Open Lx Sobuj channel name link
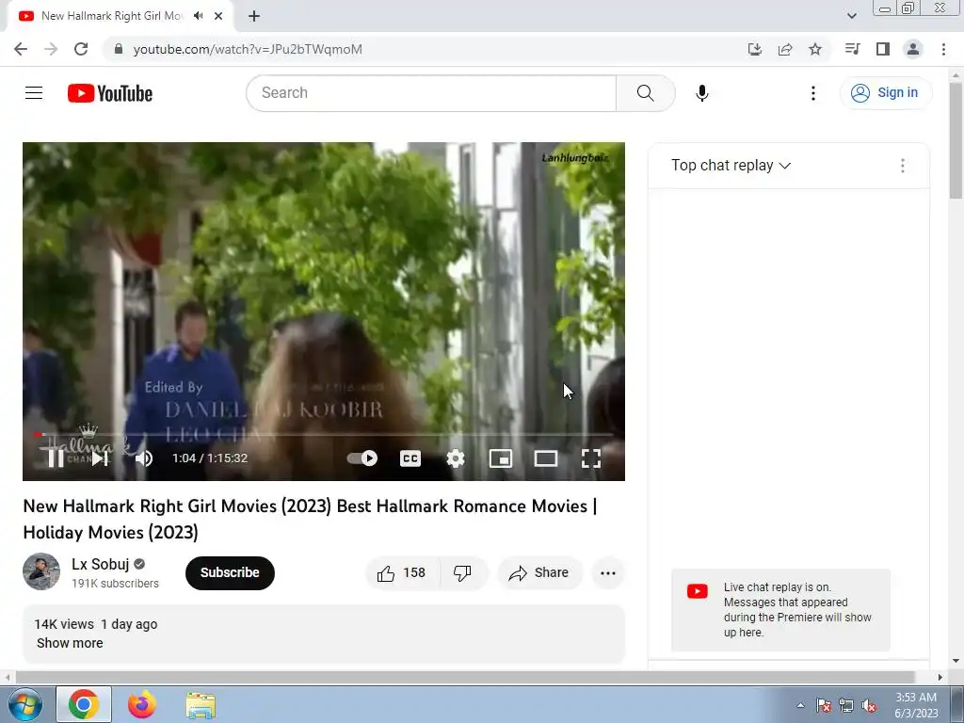964x723 pixels. pos(100,565)
